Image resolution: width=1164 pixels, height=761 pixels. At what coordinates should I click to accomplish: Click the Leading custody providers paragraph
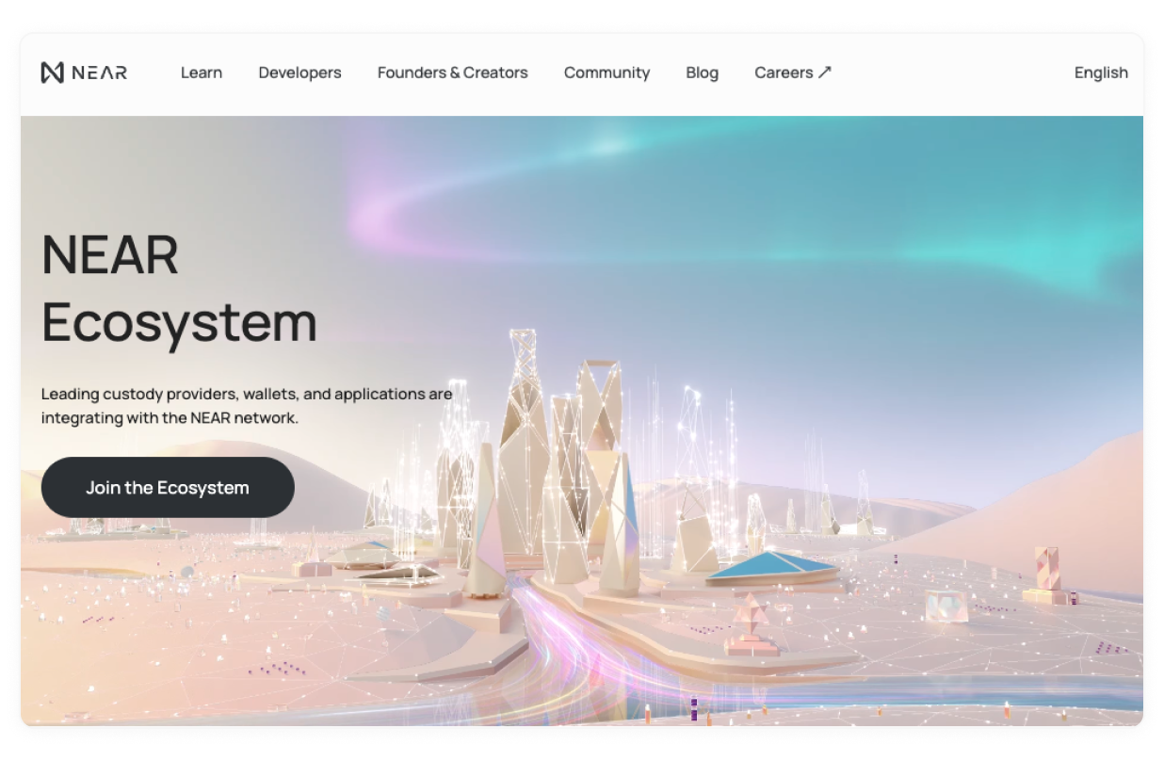(247, 405)
